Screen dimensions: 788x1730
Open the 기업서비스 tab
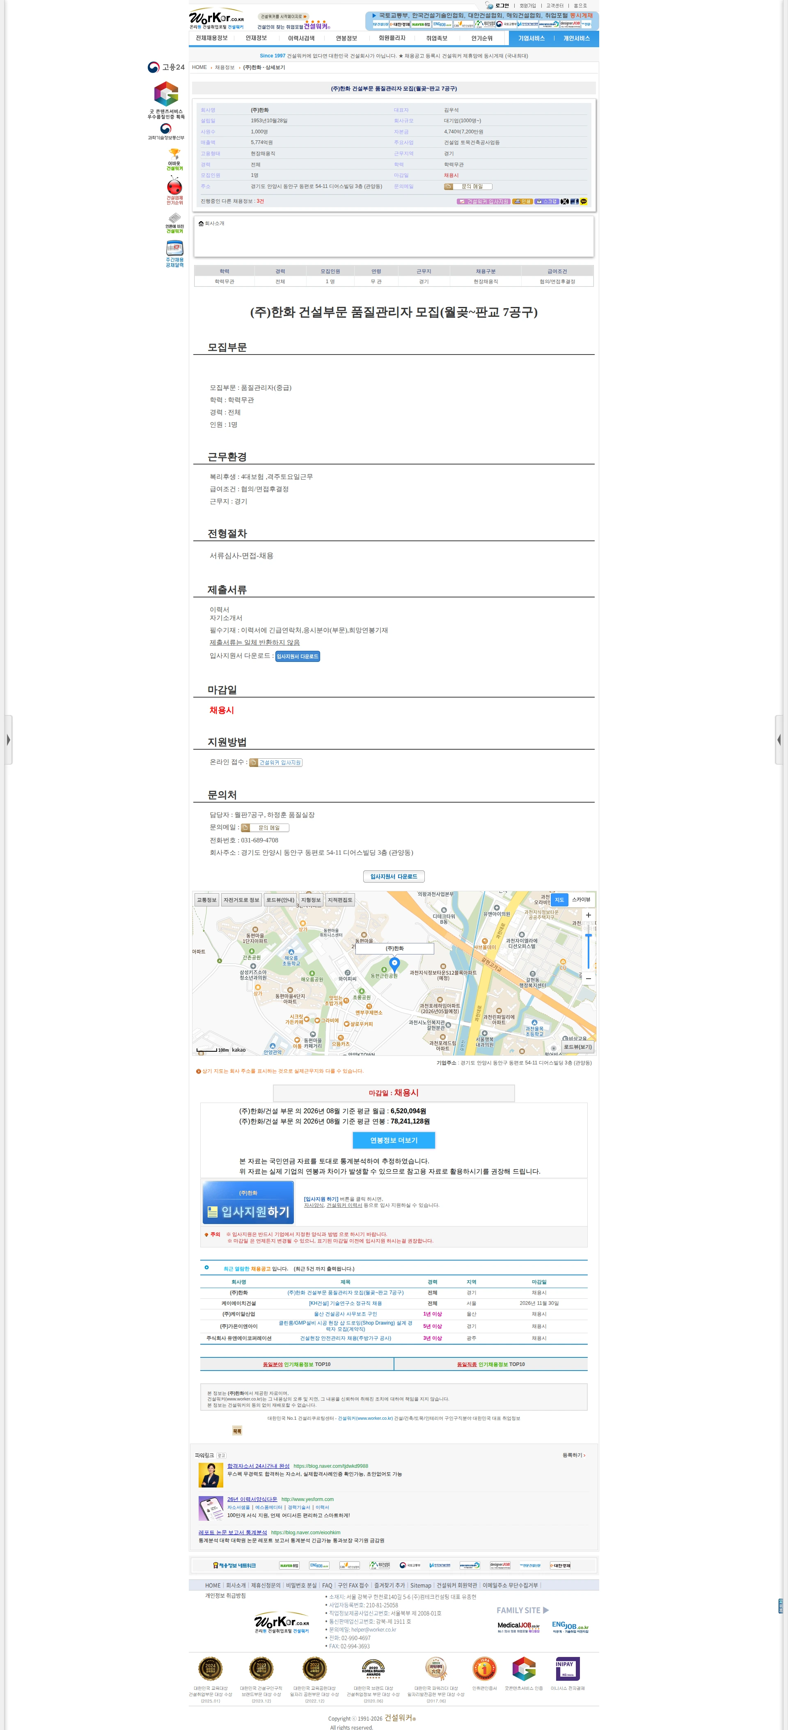tap(531, 38)
